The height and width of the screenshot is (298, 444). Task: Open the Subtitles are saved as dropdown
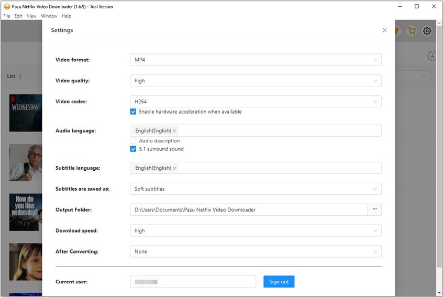pos(256,189)
